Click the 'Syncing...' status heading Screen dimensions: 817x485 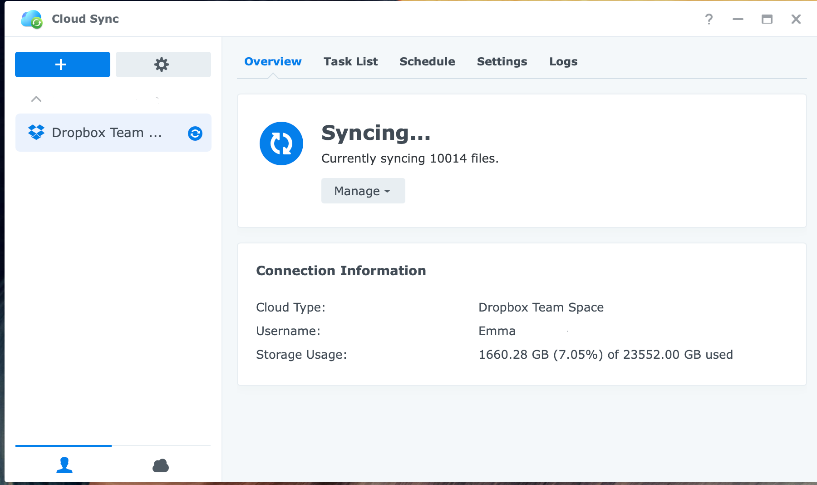coord(376,133)
